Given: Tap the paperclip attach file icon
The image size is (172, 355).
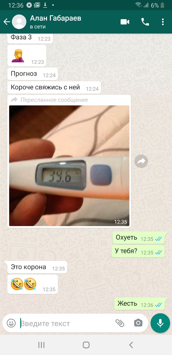Looking at the screenshot, I should coord(119,323).
